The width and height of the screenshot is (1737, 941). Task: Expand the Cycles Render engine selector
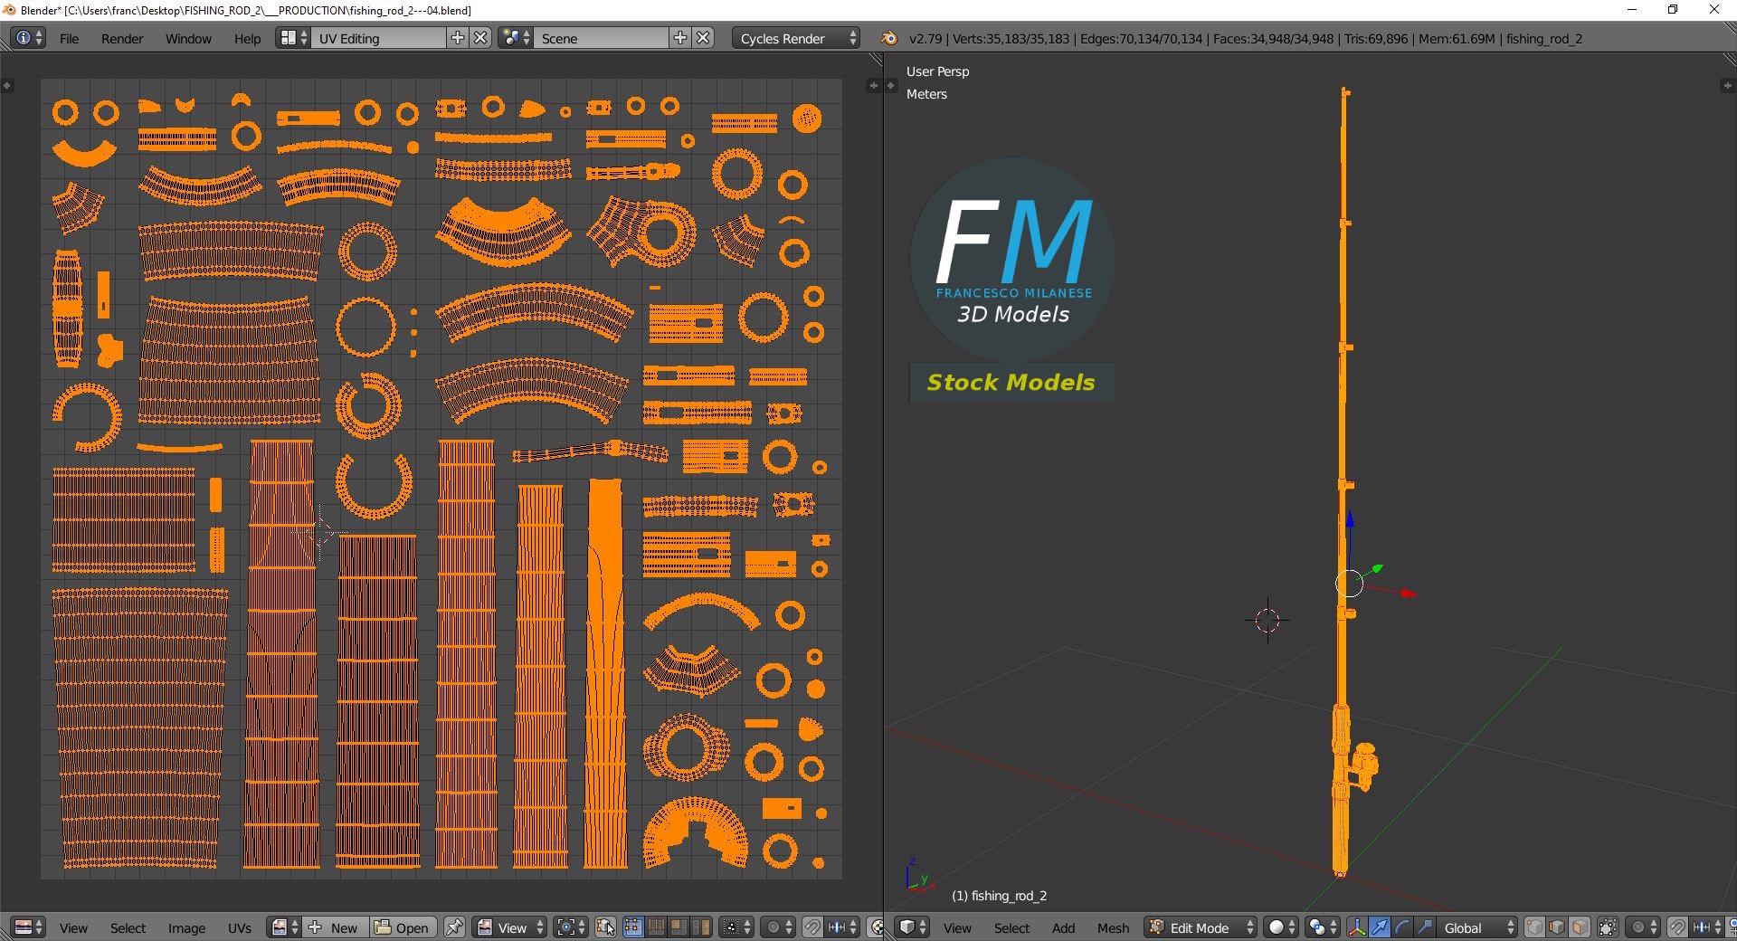(x=796, y=38)
